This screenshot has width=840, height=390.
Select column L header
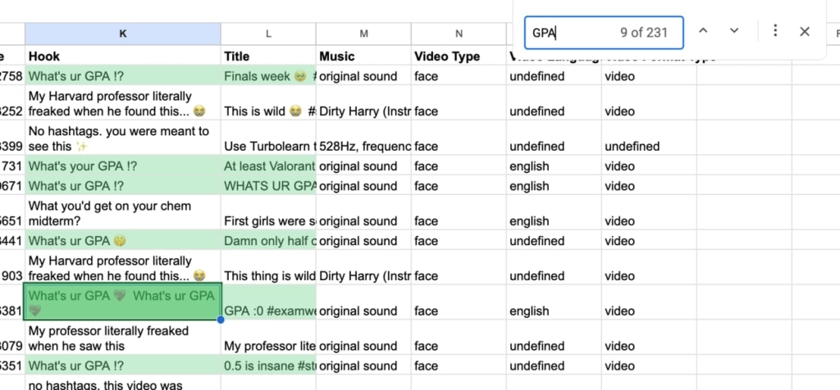tap(268, 34)
